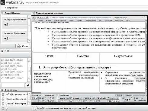Click the Демонстрация экрана panel icon
This screenshot has height=111, width=148.
coord(33,13)
